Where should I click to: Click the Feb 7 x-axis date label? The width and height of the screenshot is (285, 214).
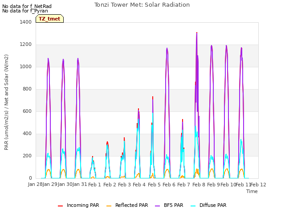183,185
